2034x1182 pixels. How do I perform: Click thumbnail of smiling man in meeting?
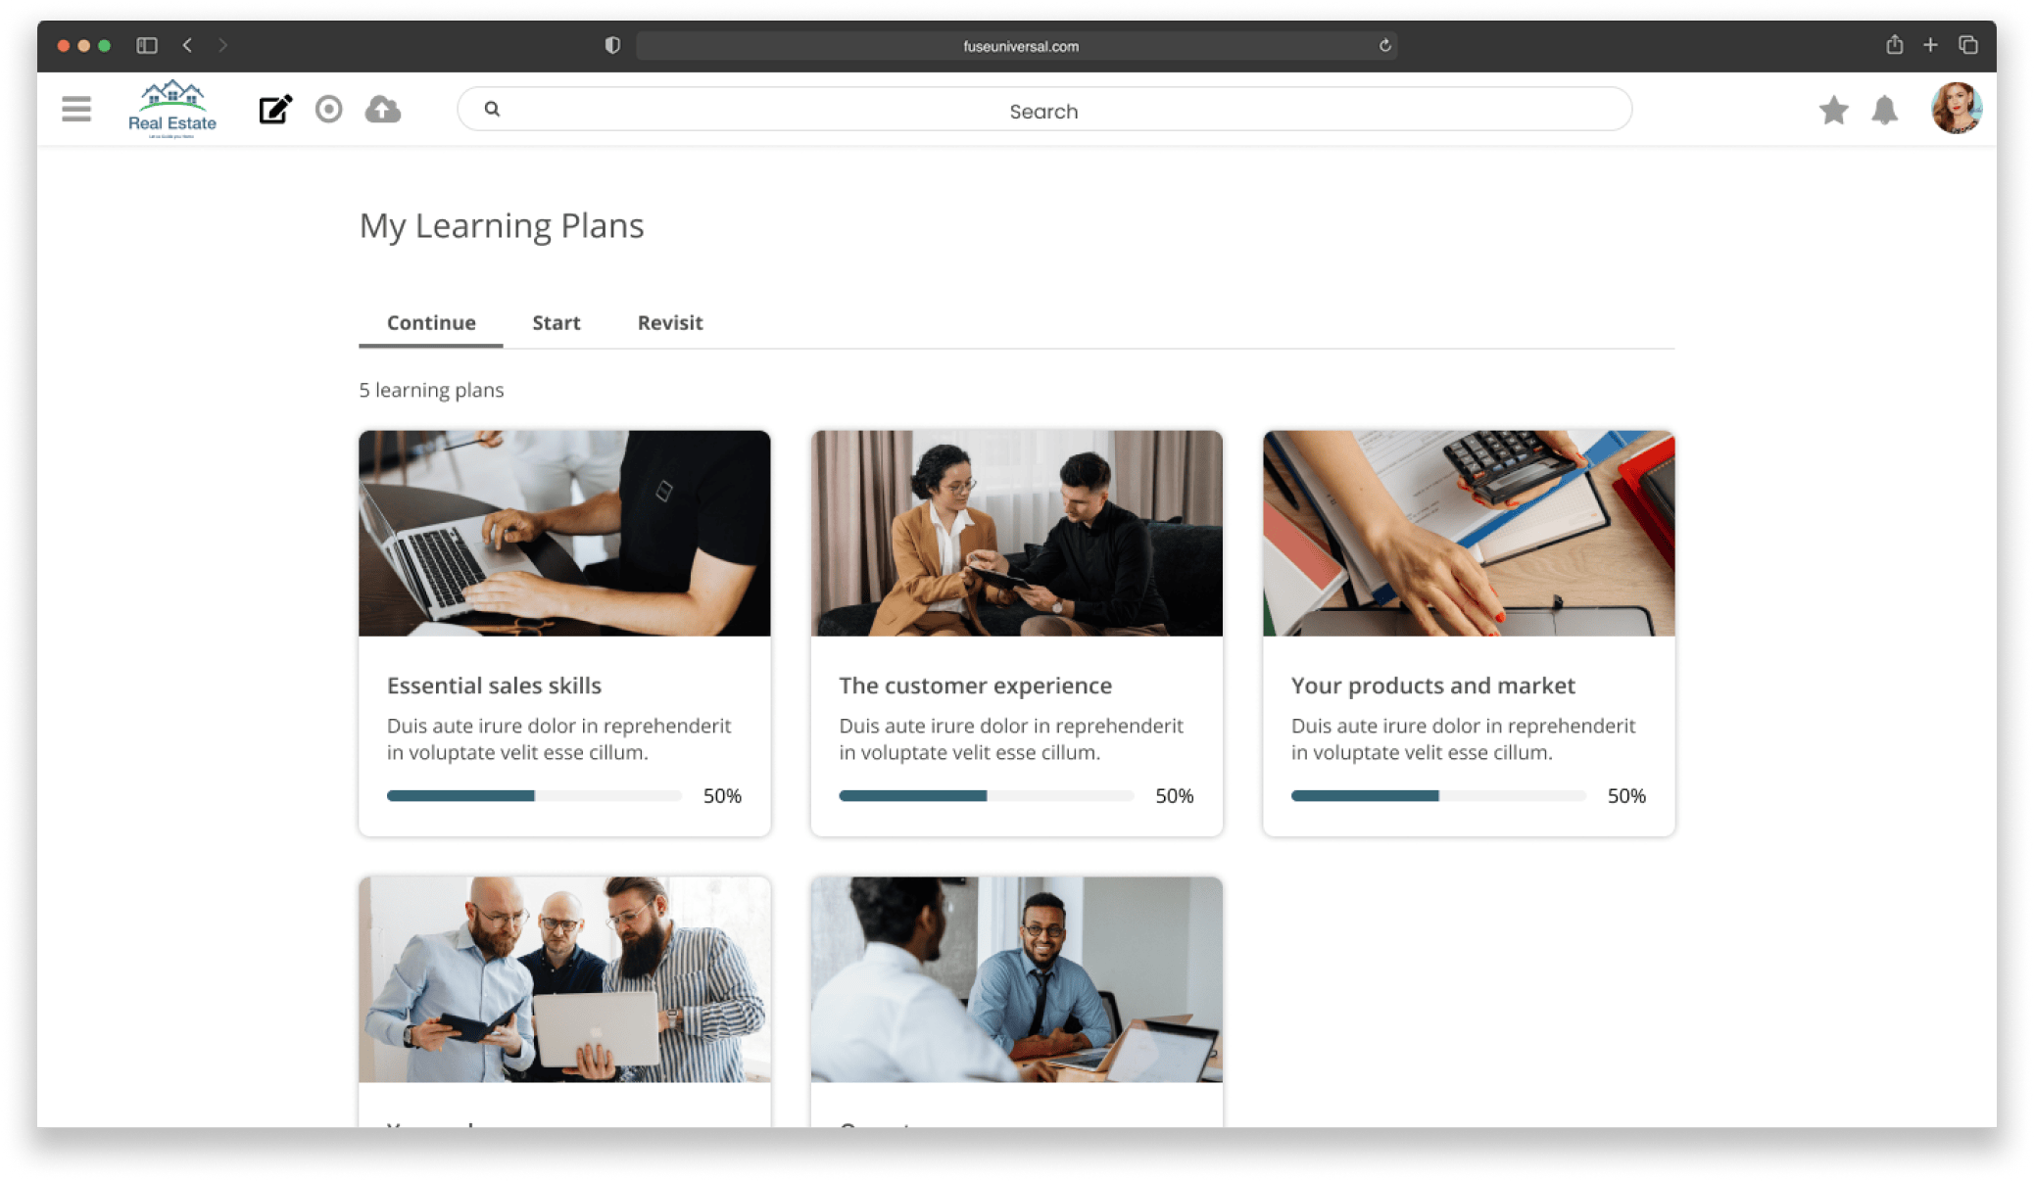click(x=1017, y=979)
